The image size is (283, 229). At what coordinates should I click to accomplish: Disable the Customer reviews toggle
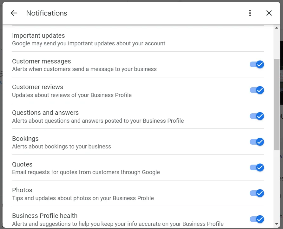[x=257, y=90]
